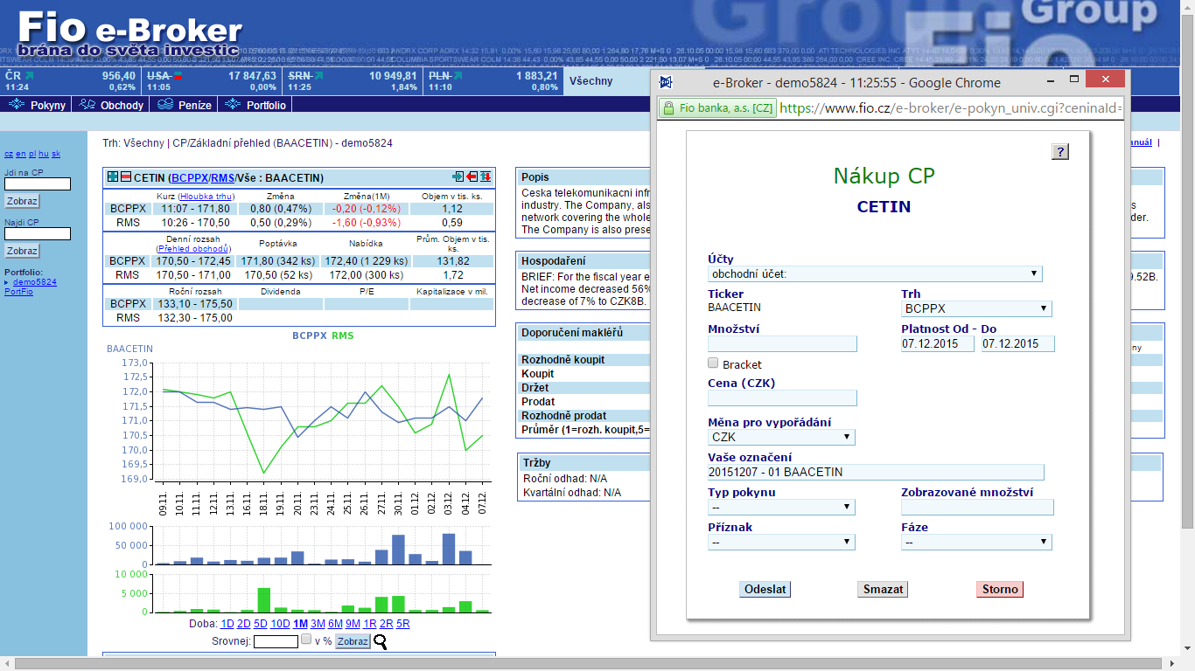
Task: Click the green arrow buy icon in CETIN header
Action: click(x=458, y=177)
